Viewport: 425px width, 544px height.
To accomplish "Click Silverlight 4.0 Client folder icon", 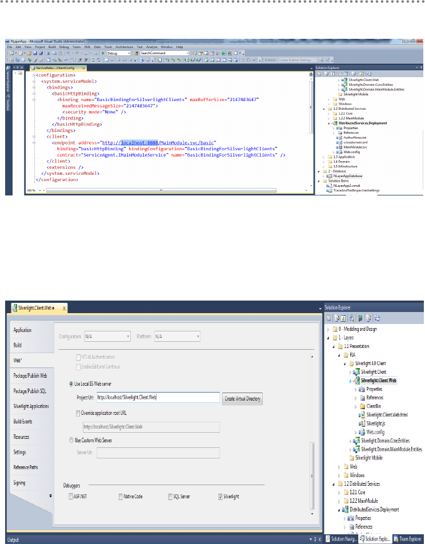I will (x=351, y=363).
